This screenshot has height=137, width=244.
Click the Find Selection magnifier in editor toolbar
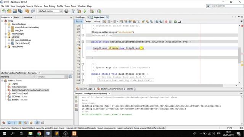tap(122, 22)
